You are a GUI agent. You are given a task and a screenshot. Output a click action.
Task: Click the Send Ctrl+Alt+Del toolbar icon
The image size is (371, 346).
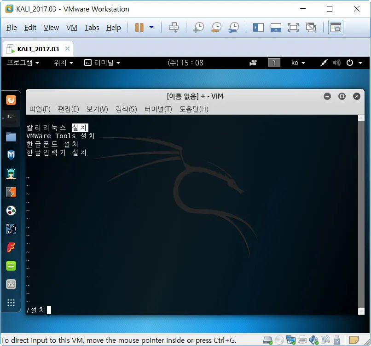tap(174, 28)
